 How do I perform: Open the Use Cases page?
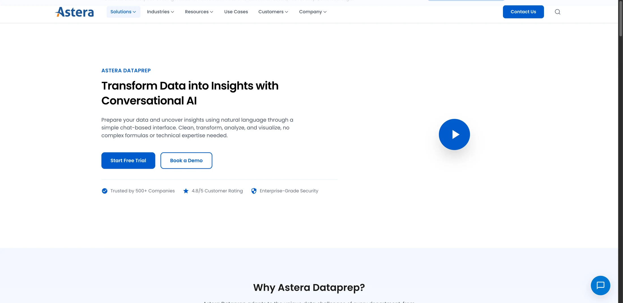click(236, 12)
